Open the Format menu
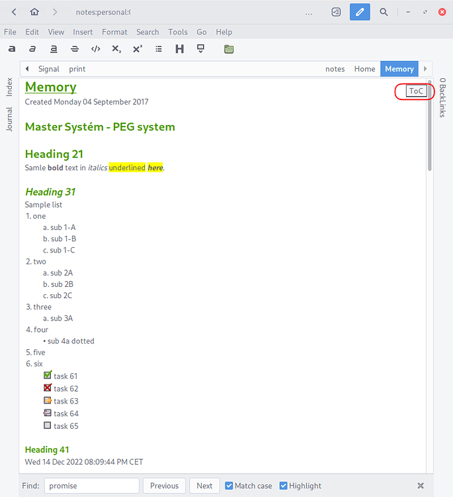Screen dimensions: 453x497 pyautogui.click(x=114, y=32)
